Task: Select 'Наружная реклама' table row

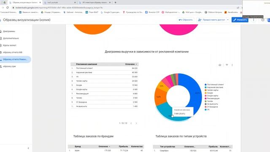Action: [x=105, y=73]
